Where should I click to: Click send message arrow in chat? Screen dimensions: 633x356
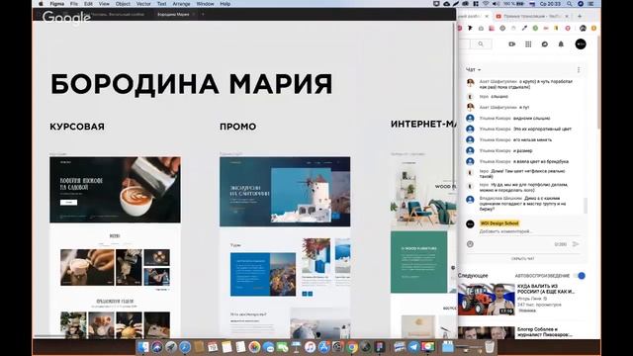[576, 244]
